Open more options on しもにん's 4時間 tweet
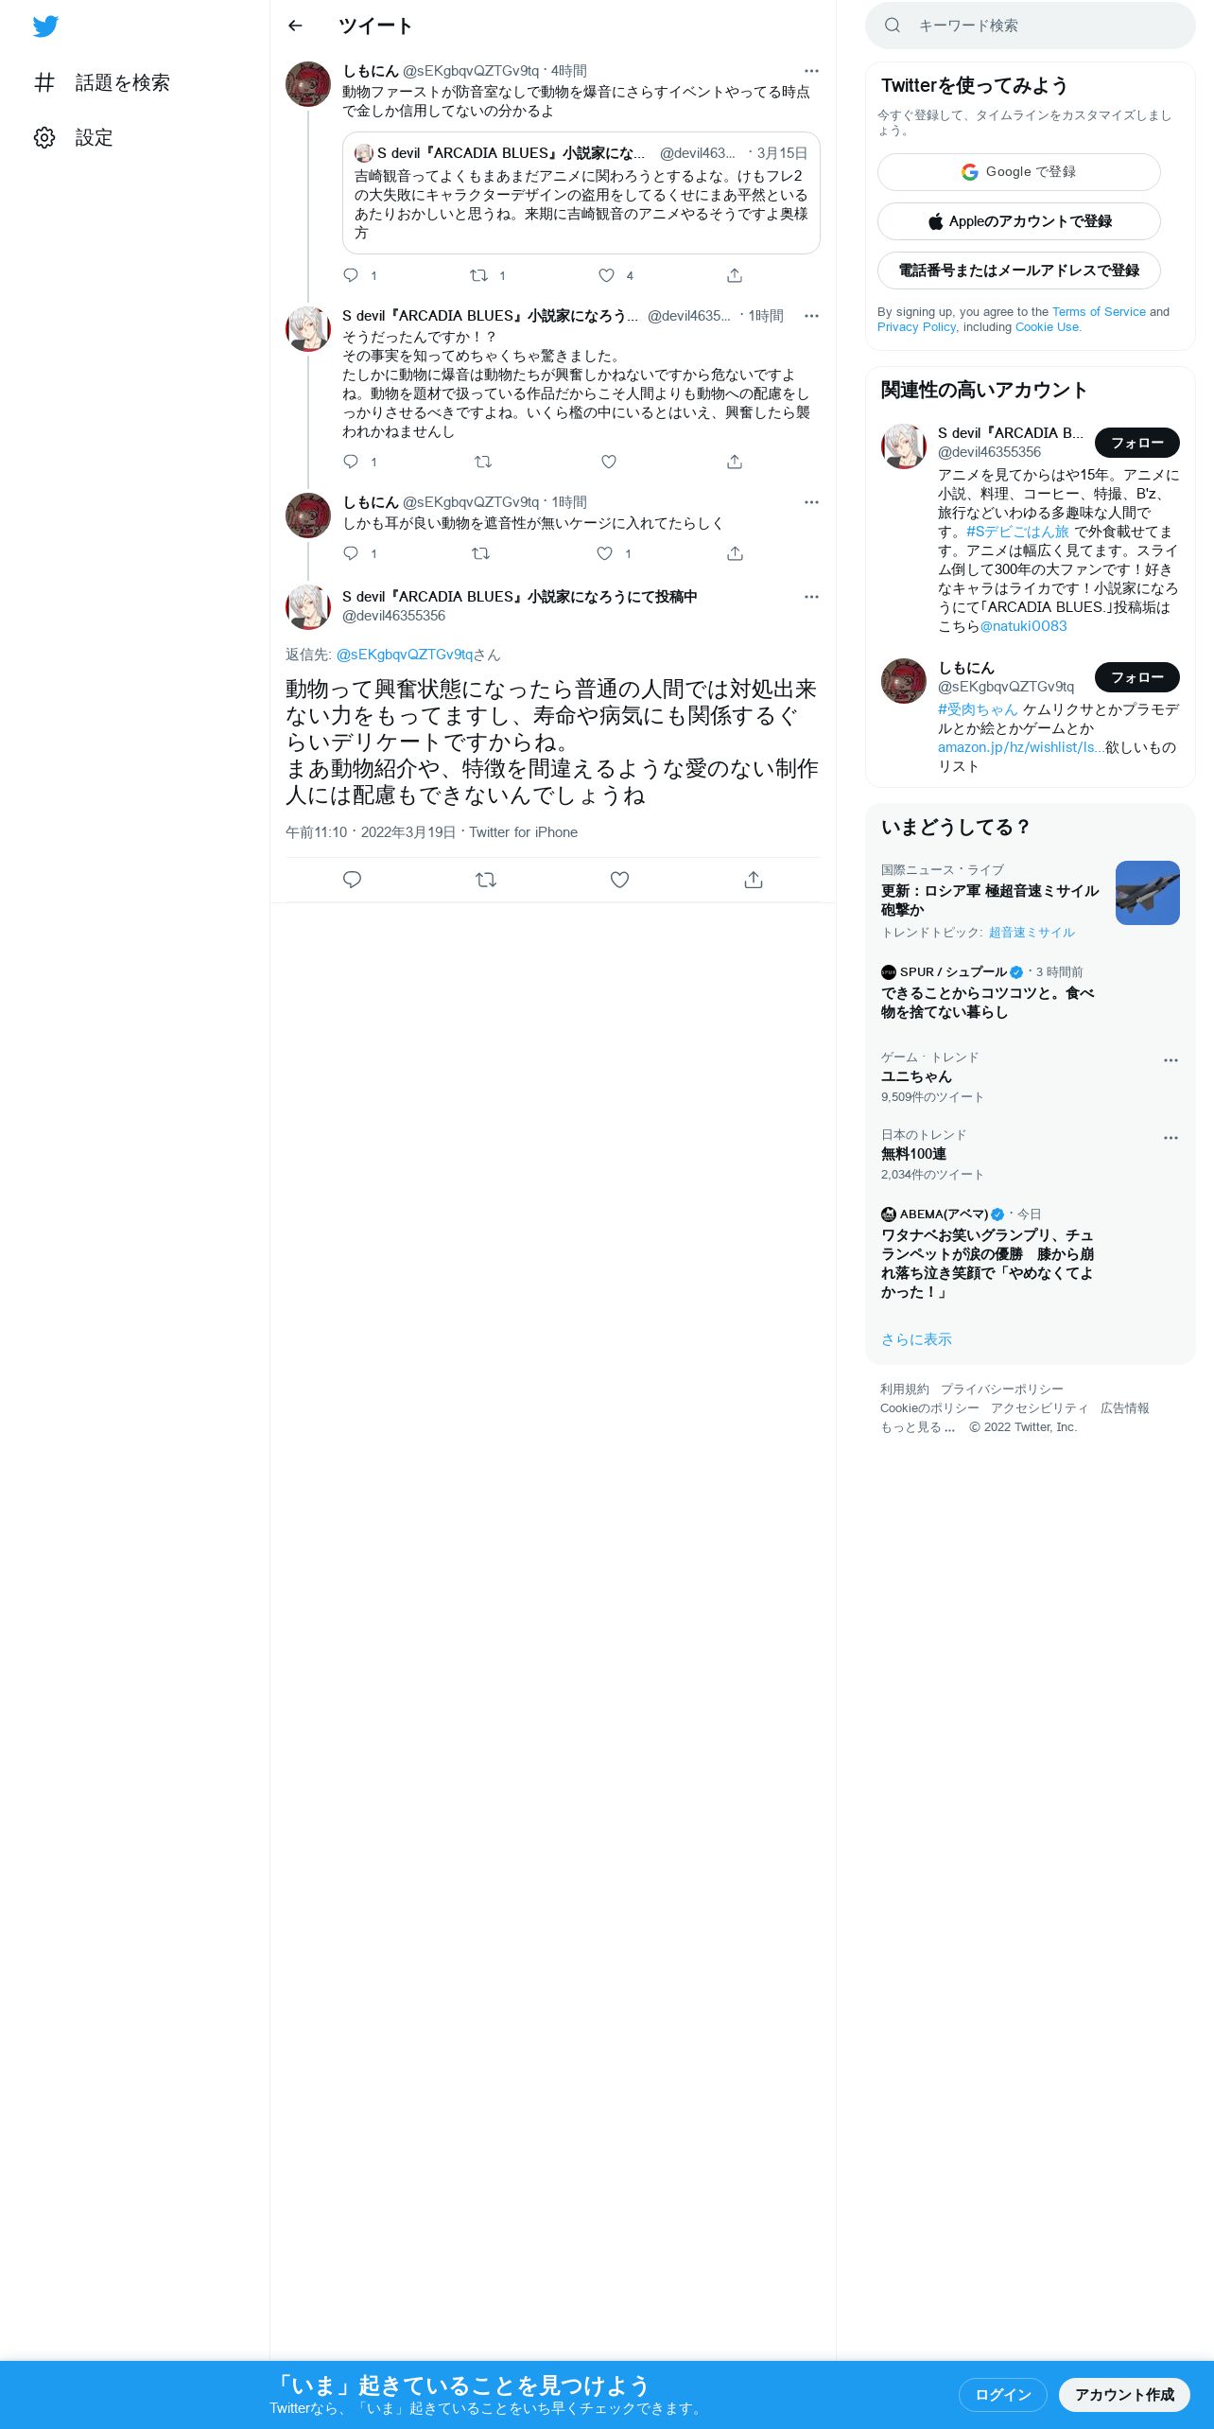 coord(811,71)
